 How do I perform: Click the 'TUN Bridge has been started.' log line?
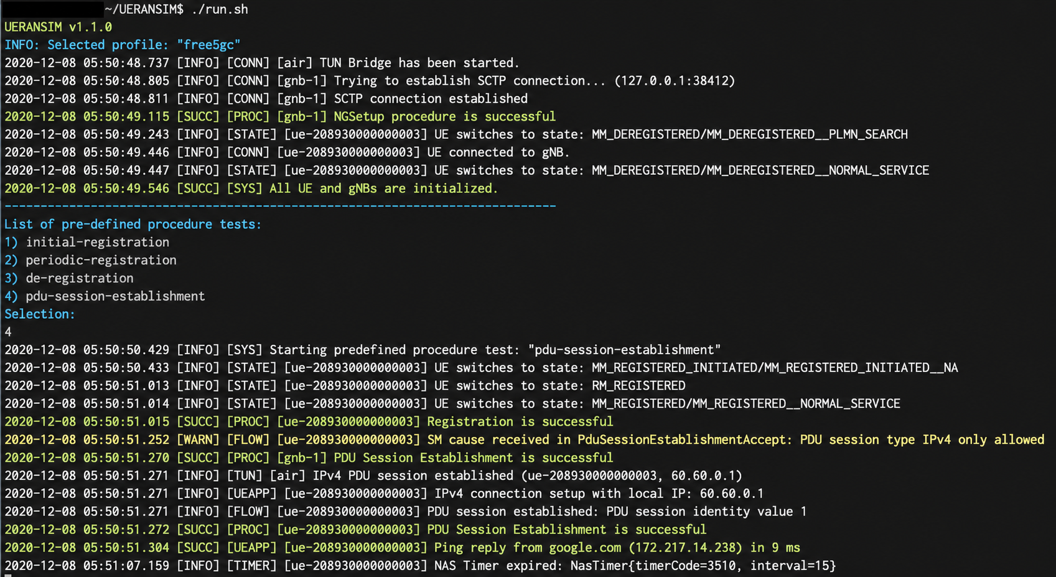pyautogui.click(x=262, y=63)
